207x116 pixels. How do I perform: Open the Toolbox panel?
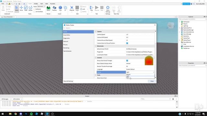click(54, 8)
